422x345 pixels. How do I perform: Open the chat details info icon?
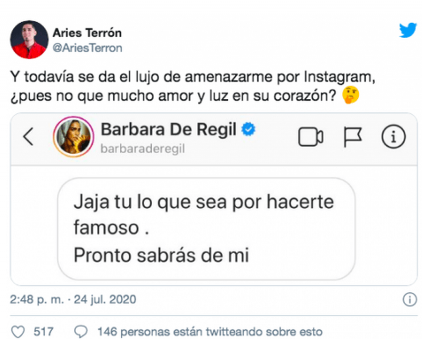(x=393, y=137)
